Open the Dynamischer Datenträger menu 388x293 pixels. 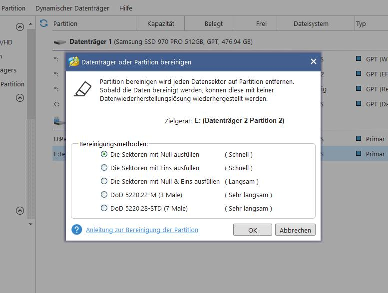point(72,8)
